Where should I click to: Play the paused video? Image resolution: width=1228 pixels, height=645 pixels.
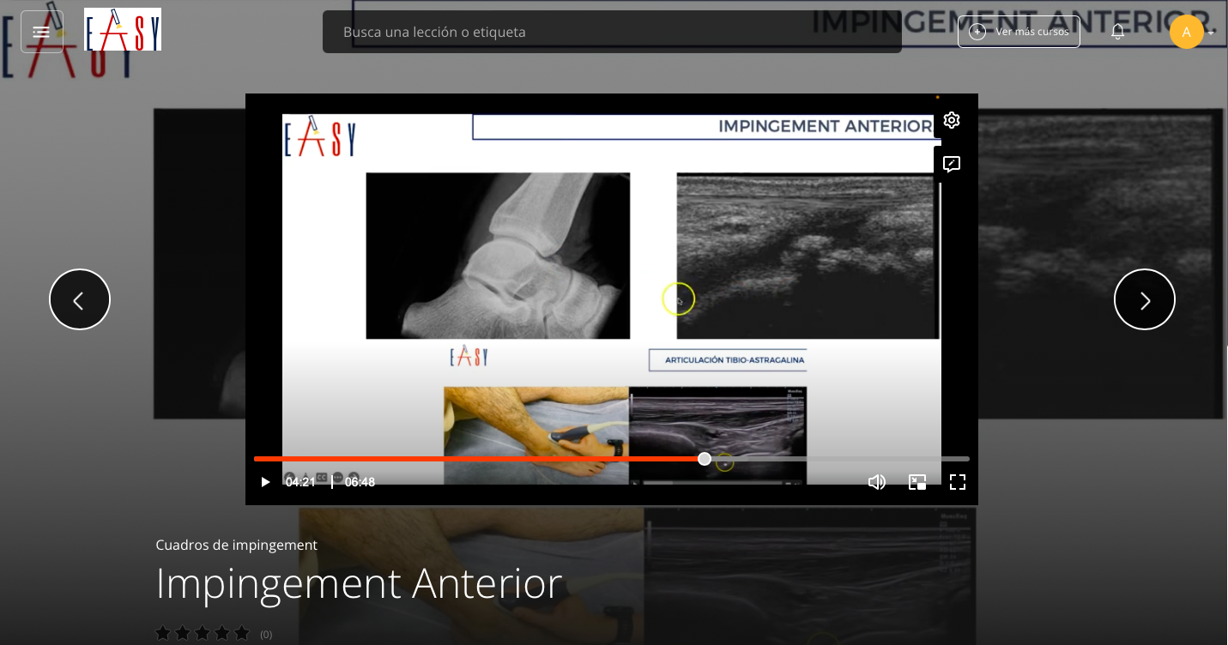pyautogui.click(x=266, y=482)
